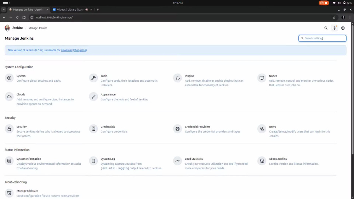Click the 'Status Information' heading
This screenshot has height=199, width=354.
[x=17, y=150]
